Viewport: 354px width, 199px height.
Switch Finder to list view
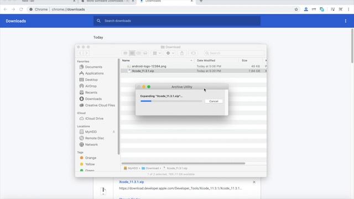pyautogui.click(x=132, y=53)
